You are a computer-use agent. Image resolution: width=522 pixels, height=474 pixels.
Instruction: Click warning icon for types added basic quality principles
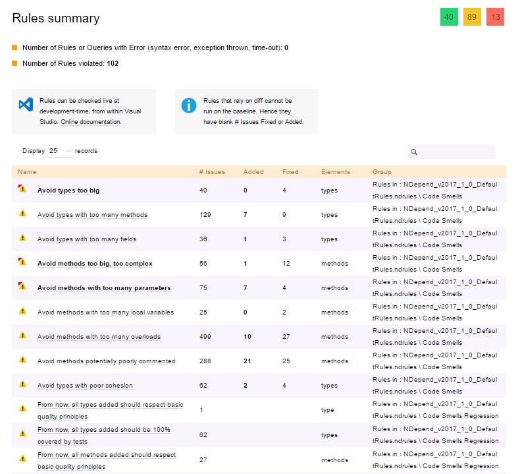point(22,408)
